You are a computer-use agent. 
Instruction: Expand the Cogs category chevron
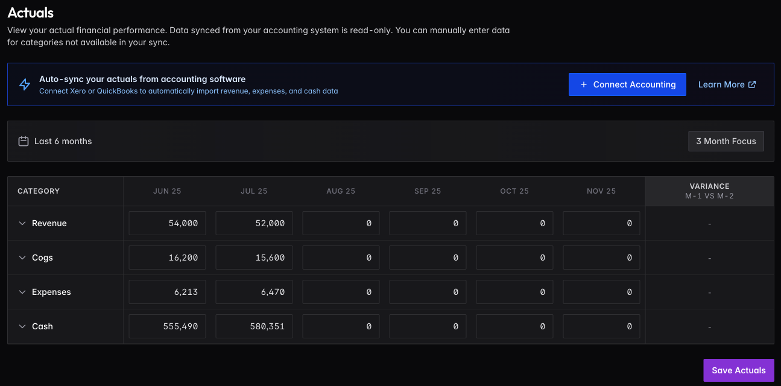[22, 258]
